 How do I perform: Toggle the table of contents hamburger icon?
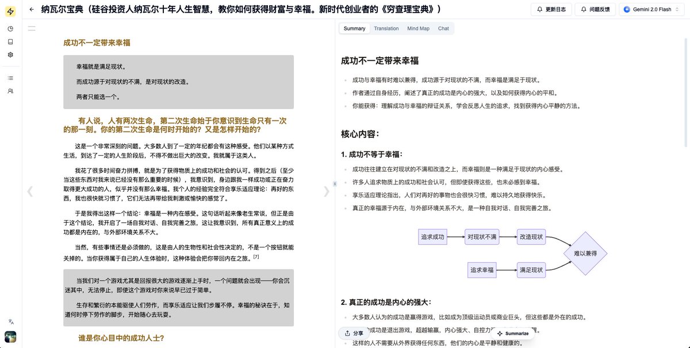point(32,28)
